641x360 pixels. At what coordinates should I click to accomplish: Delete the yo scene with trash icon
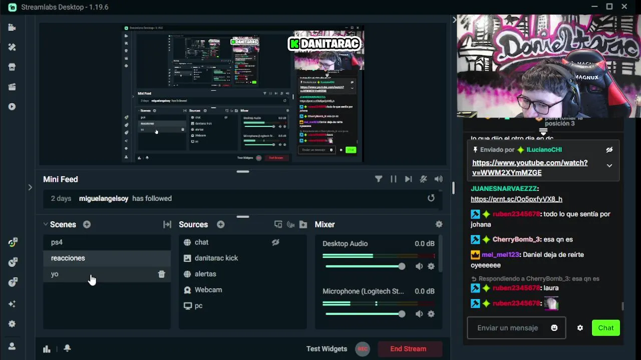click(161, 274)
